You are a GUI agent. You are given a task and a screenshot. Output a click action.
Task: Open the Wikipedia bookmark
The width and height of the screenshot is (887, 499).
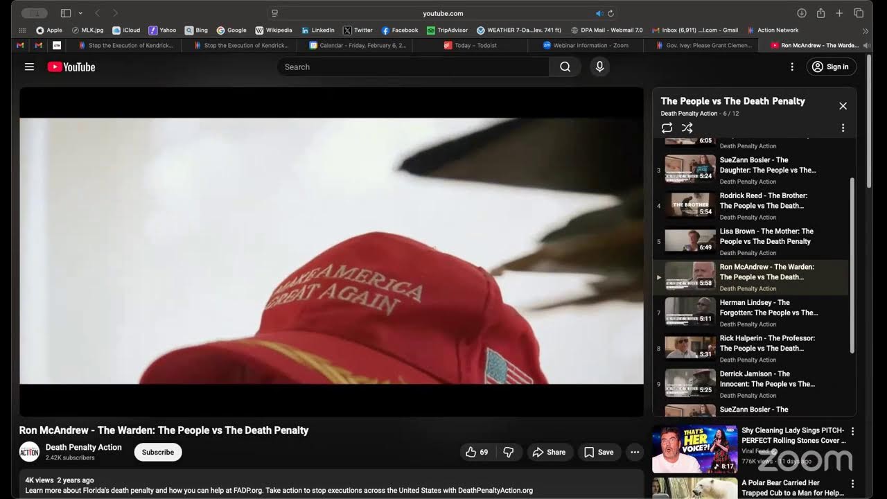point(274,30)
